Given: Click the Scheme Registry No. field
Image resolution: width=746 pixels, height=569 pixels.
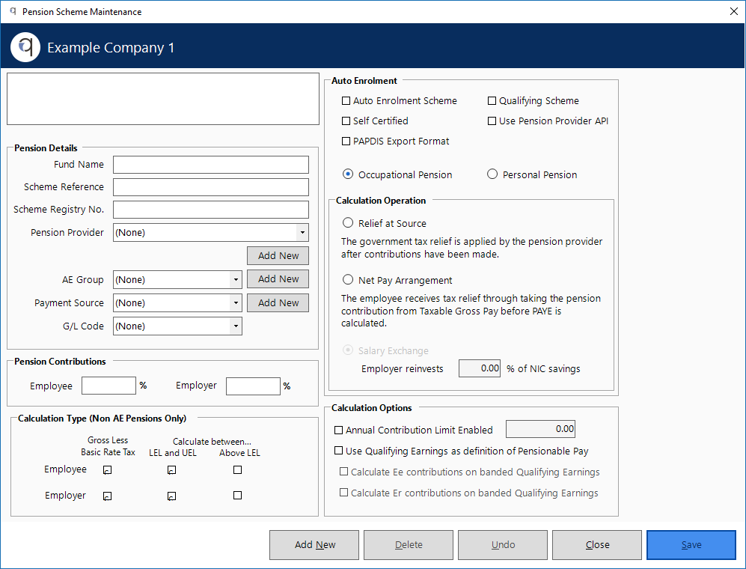Looking at the screenshot, I should (x=211, y=210).
